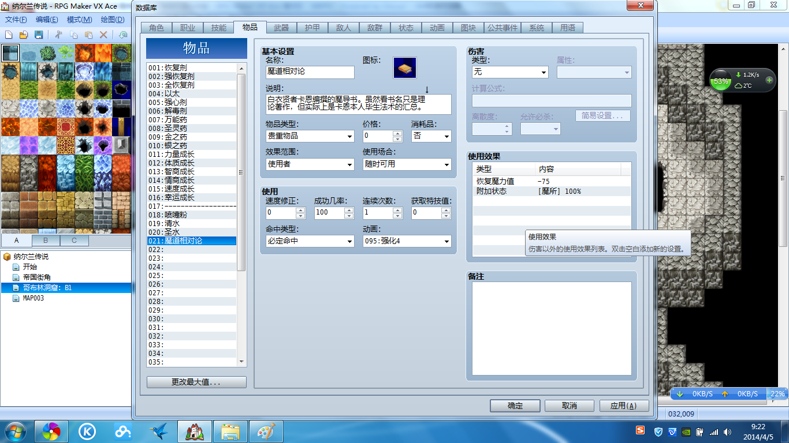
Task: Switch to the 技能 tab
Action: [x=219, y=28]
